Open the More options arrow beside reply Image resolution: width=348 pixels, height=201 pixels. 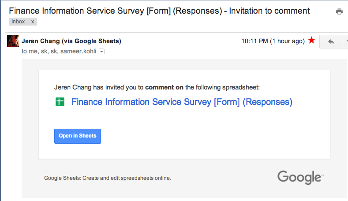(x=346, y=41)
